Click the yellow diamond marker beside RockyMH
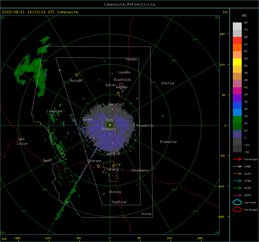This screenshot has height=242, width=259. 77,75
